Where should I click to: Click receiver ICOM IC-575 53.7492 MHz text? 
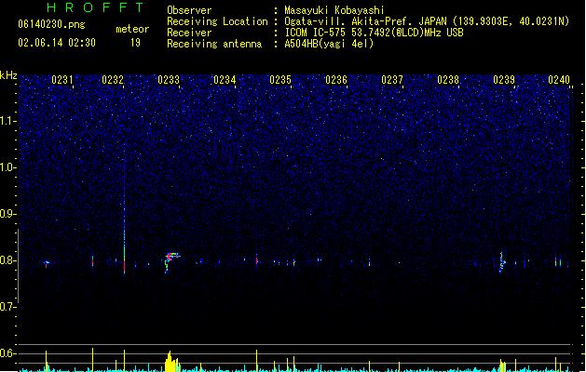click(375, 33)
